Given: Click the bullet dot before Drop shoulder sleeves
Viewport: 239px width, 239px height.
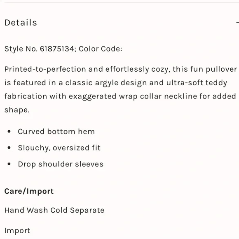Looking at the screenshot, I should (x=9, y=164).
